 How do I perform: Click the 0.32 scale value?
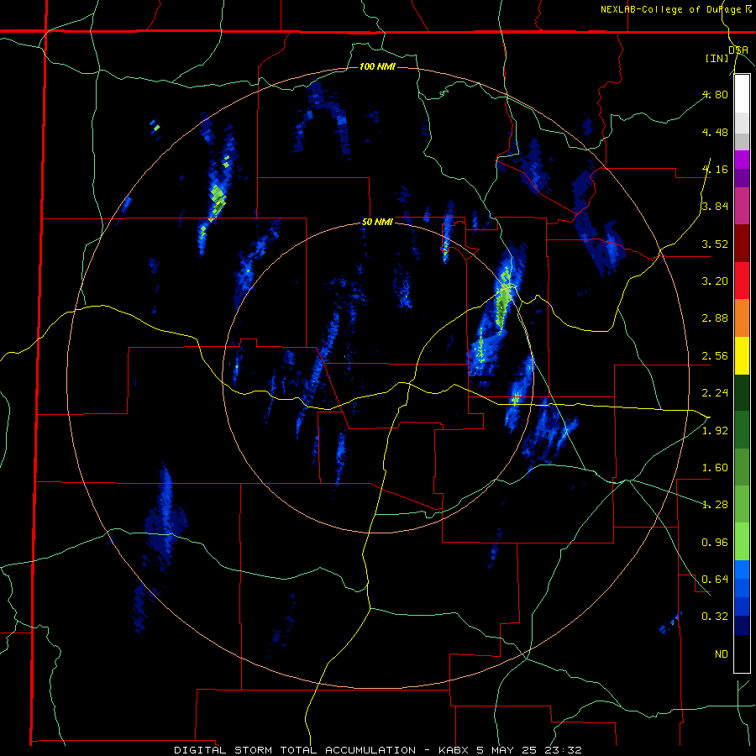[715, 617]
